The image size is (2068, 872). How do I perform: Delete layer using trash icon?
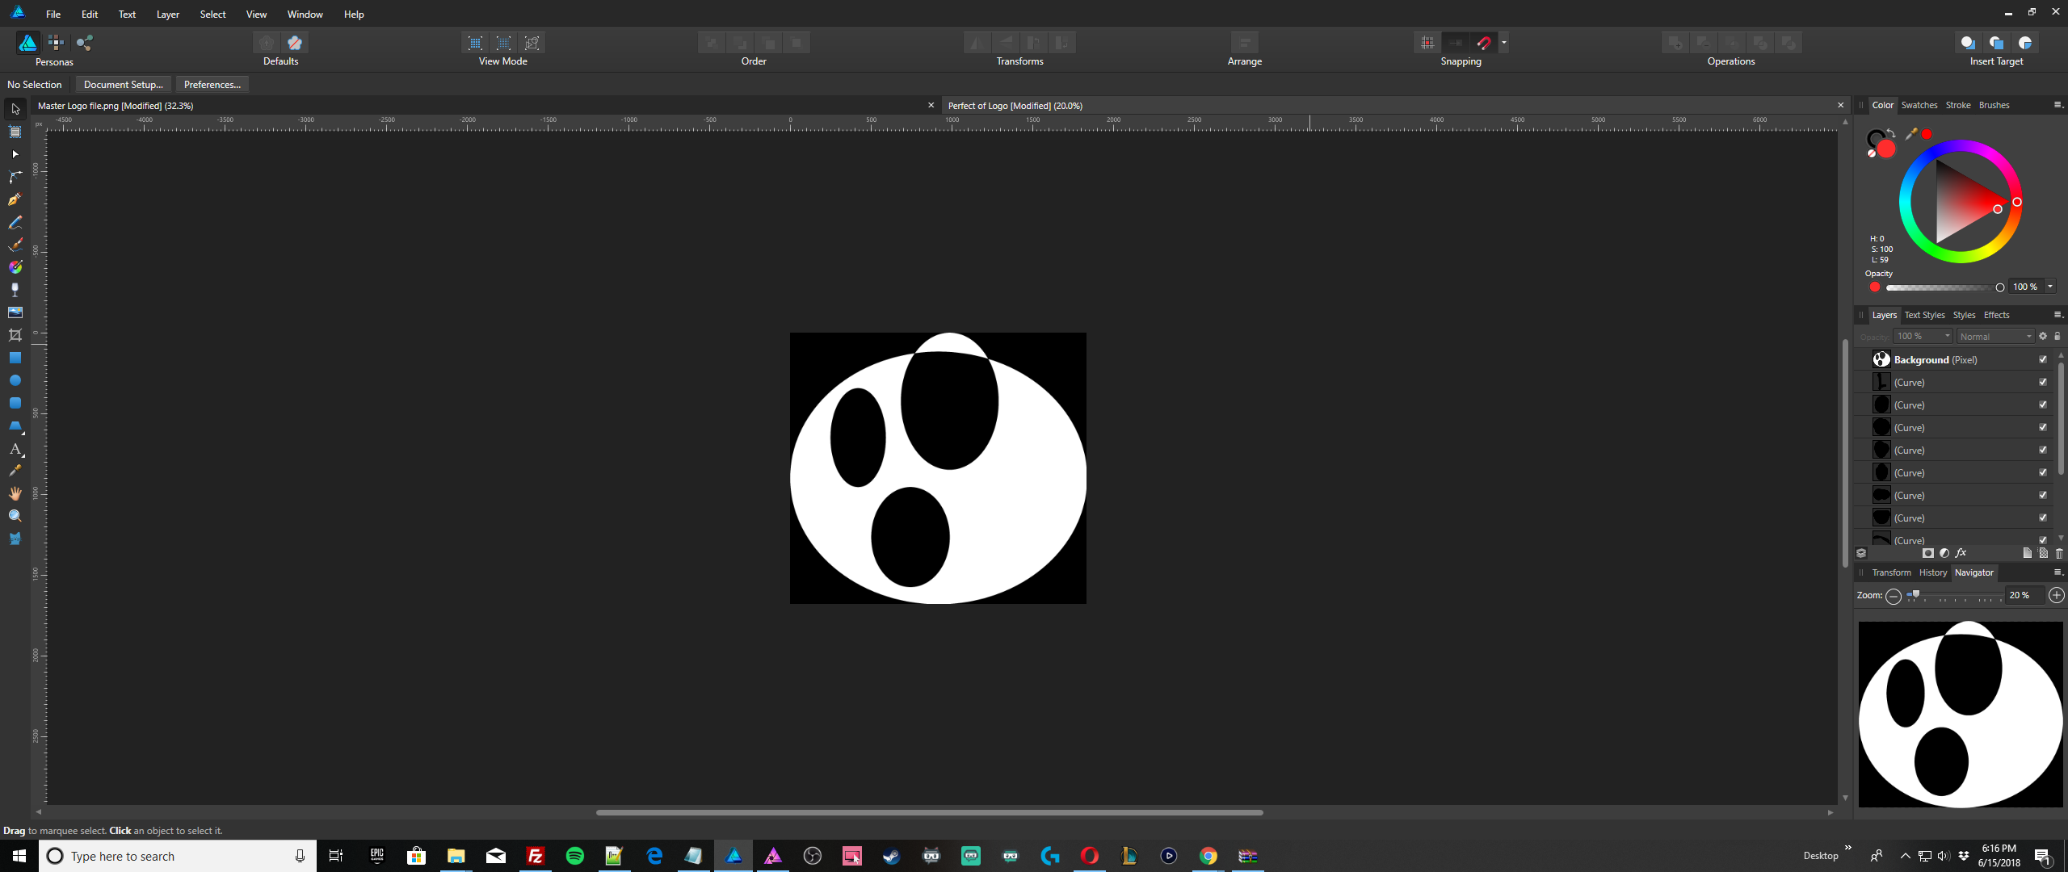pyautogui.click(x=2059, y=553)
